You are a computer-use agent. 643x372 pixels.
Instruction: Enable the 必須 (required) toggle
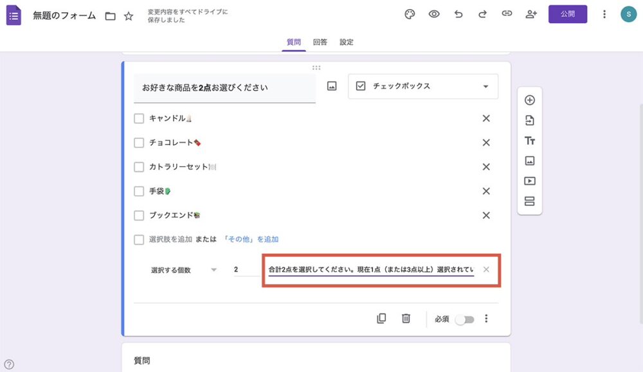(465, 318)
